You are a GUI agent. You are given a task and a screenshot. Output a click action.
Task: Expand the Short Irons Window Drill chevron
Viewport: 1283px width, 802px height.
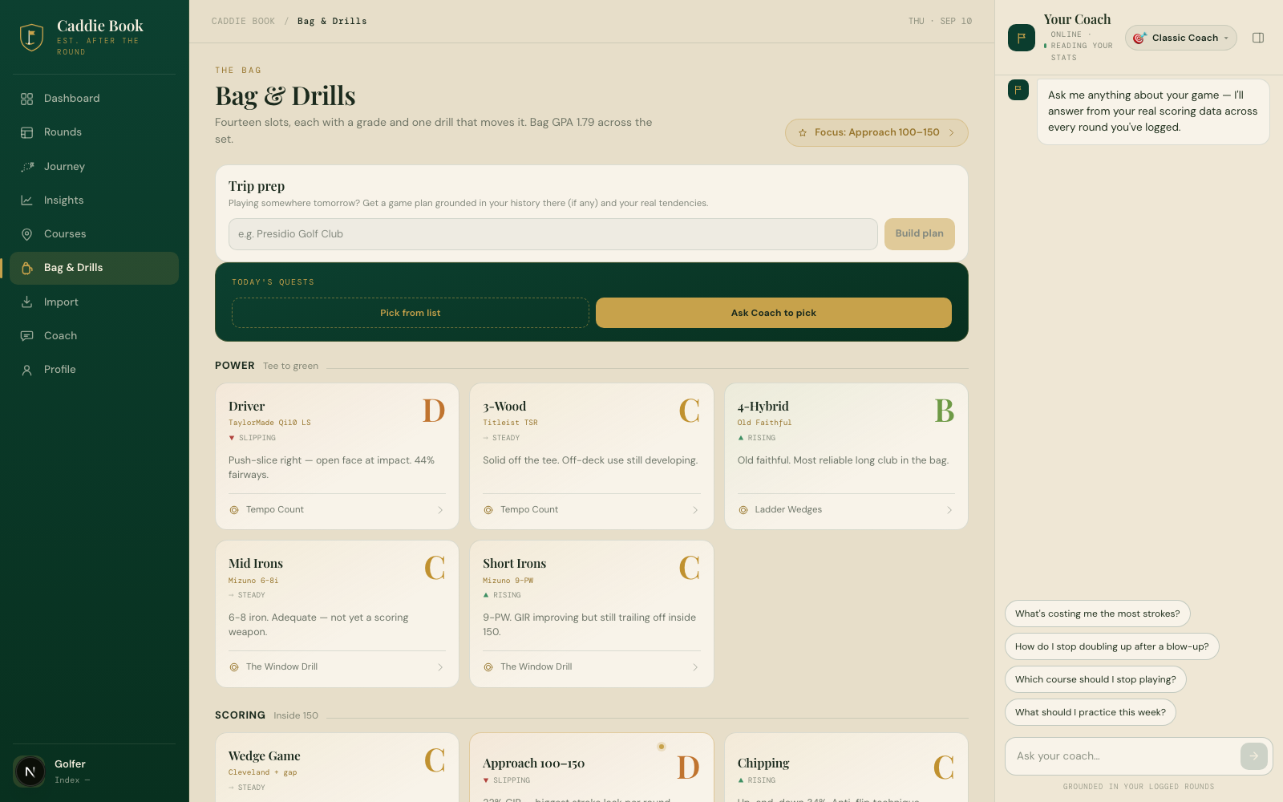point(695,667)
